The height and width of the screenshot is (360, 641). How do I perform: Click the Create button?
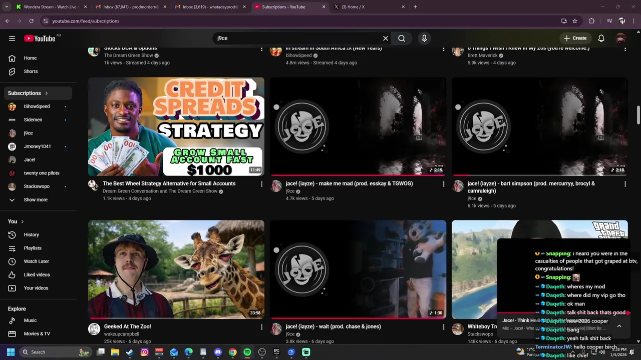click(575, 38)
